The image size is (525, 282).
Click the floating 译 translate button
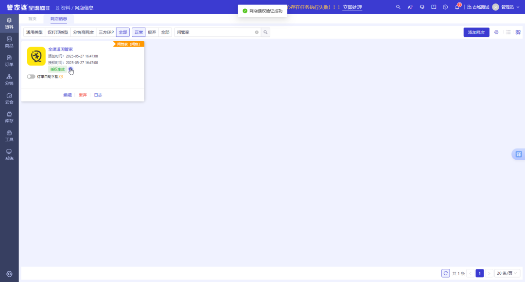pyautogui.click(x=518, y=154)
